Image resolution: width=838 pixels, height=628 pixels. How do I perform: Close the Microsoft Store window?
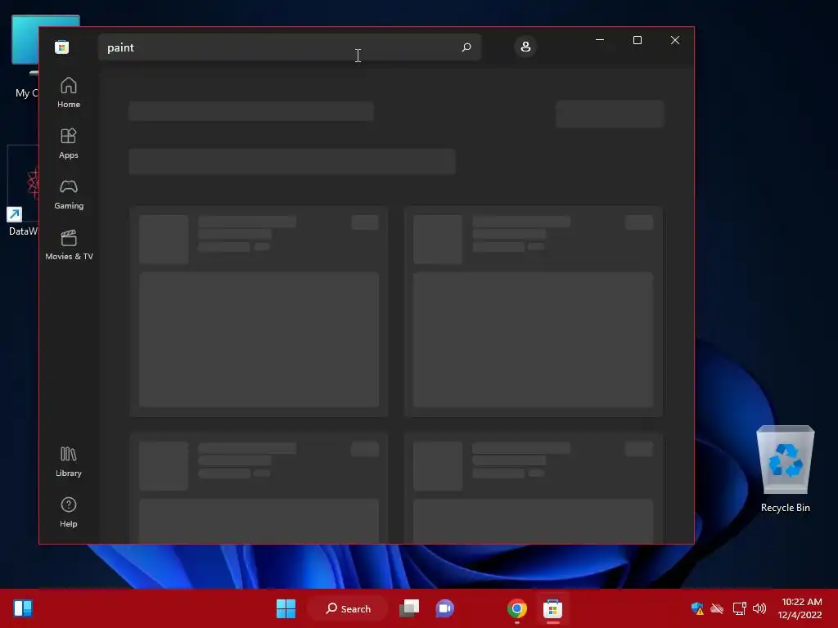(675, 40)
